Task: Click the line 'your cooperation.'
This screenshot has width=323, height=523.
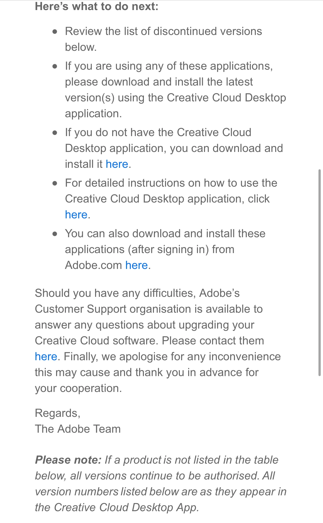Action: click(x=78, y=388)
